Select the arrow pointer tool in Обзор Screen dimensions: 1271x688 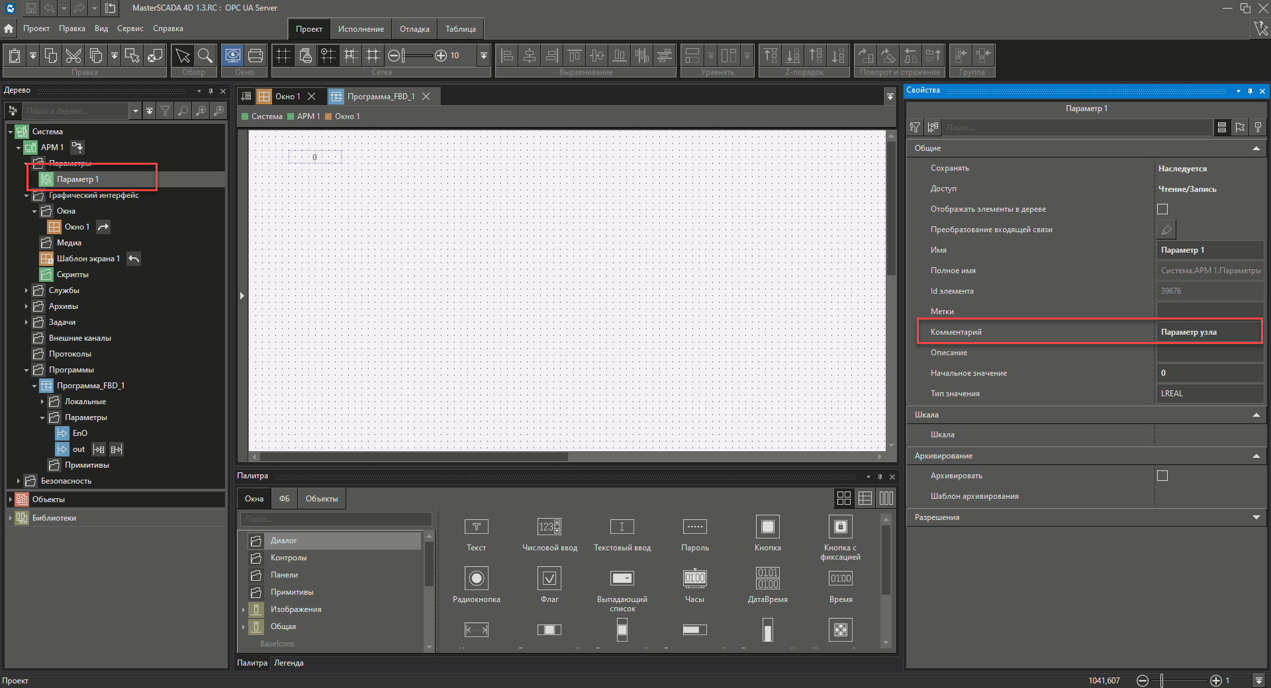click(183, 56)
